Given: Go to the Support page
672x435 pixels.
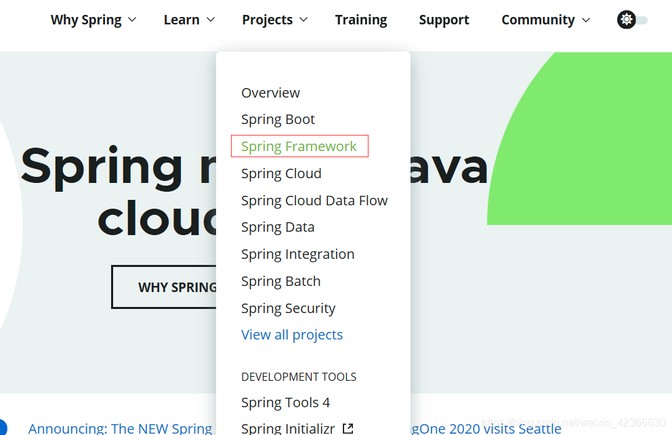Looking at the screenshot, I should [444, 20].
